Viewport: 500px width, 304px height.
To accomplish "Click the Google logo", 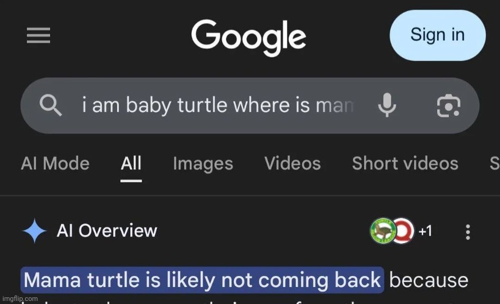I will click(x=248, y=36).
